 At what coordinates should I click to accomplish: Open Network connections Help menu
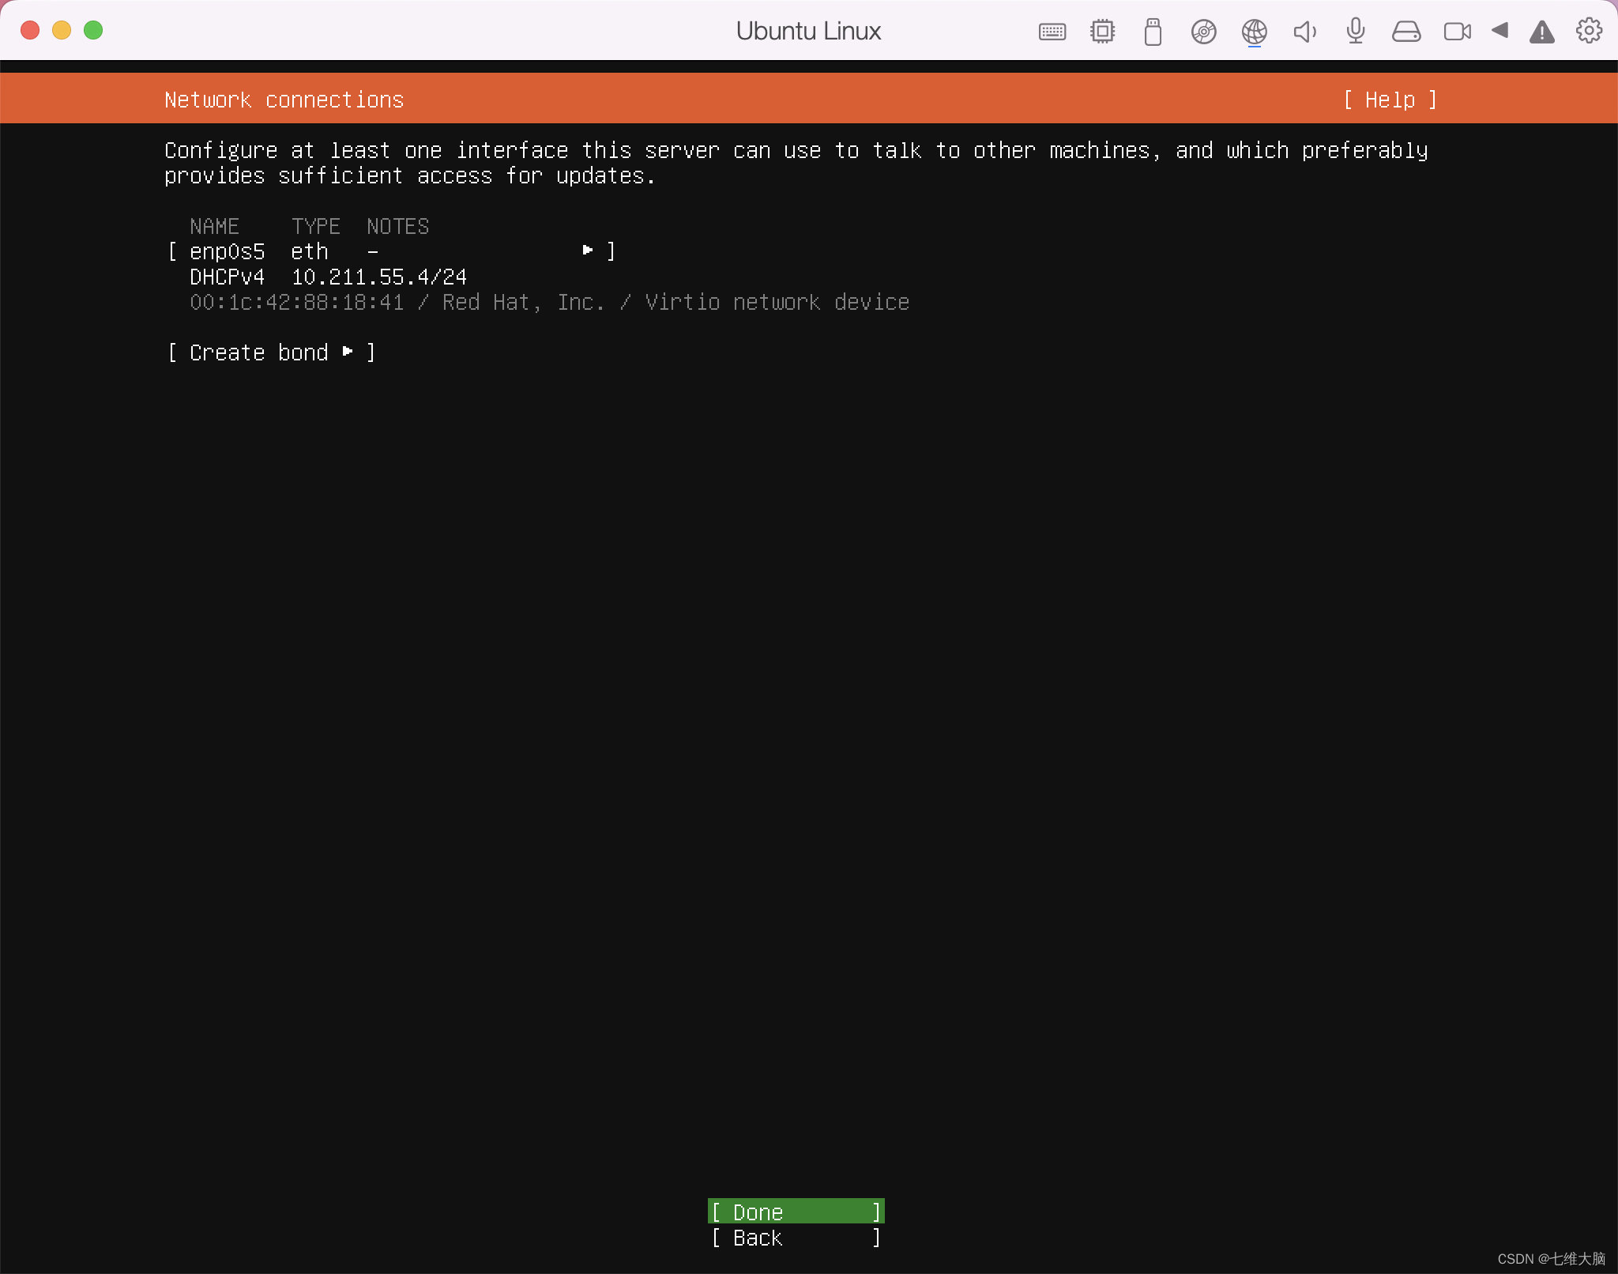click(1390, 99)
